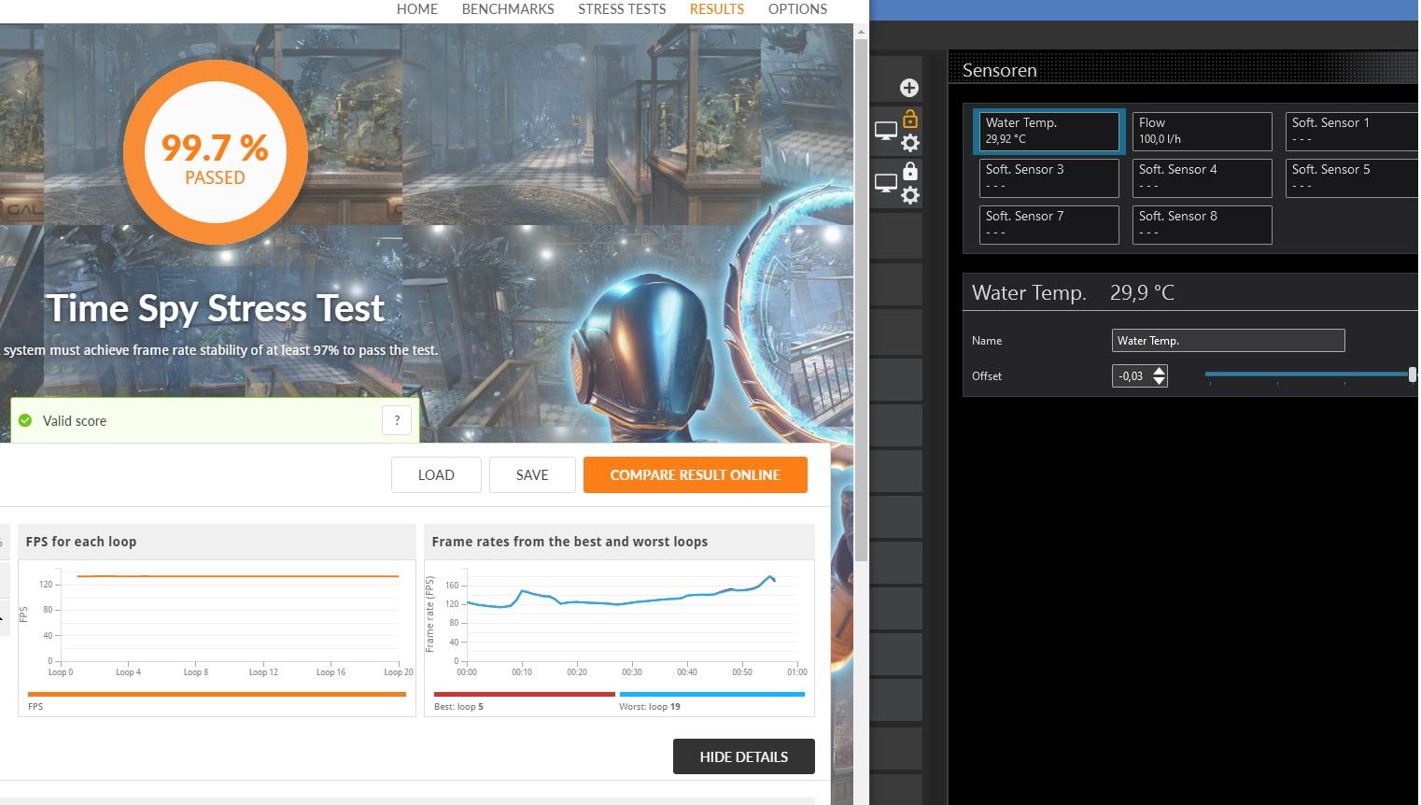Select the Soft. Sensor 1 tile

(1353, 132)
